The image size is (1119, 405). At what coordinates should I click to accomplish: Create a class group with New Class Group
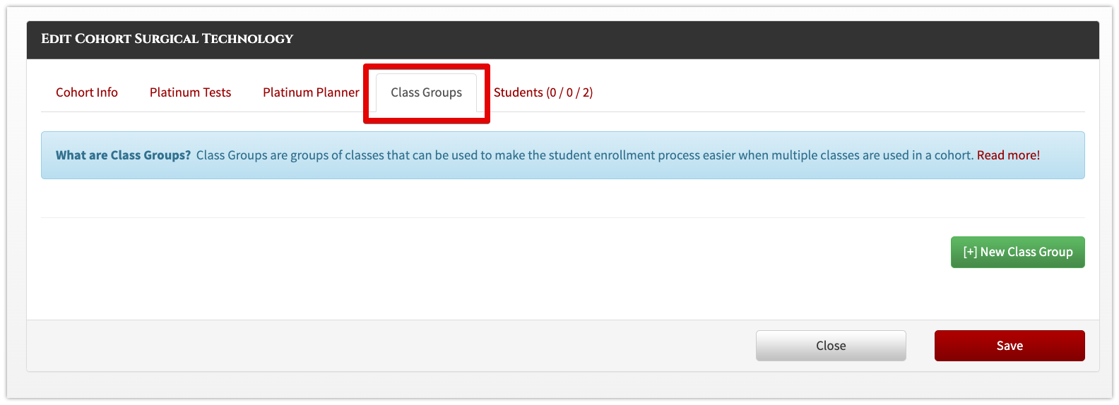[1017, 252]
